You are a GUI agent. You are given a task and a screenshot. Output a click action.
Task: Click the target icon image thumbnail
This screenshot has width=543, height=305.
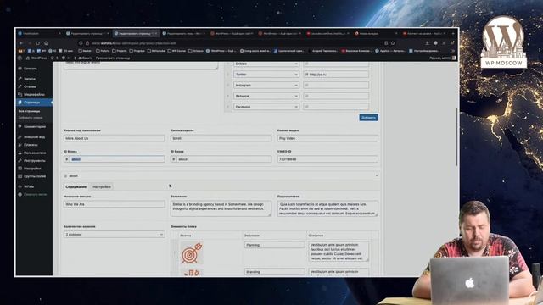tap(192, 252)
